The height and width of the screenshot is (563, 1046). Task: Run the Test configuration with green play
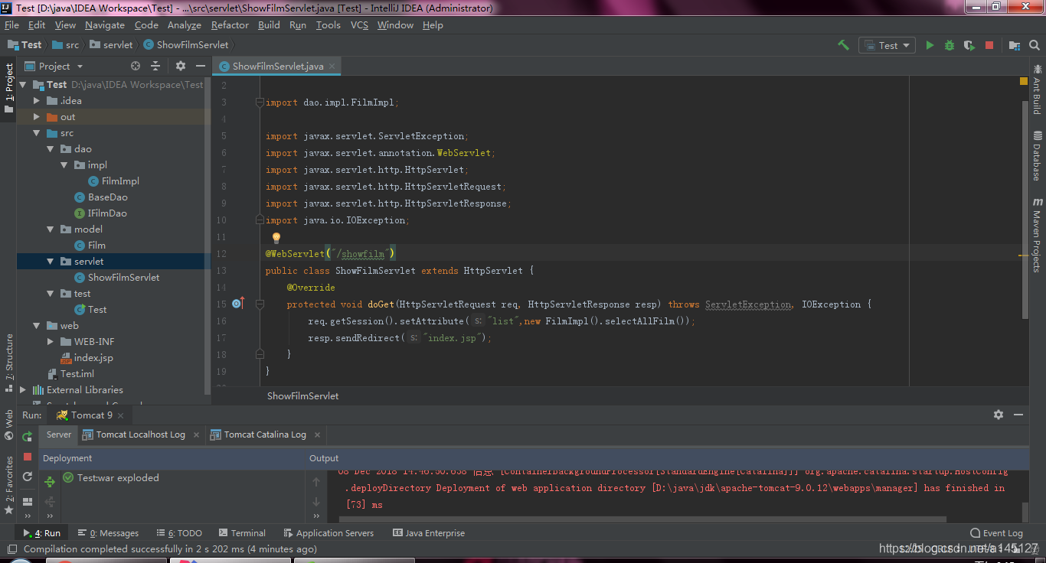point(930,45)
